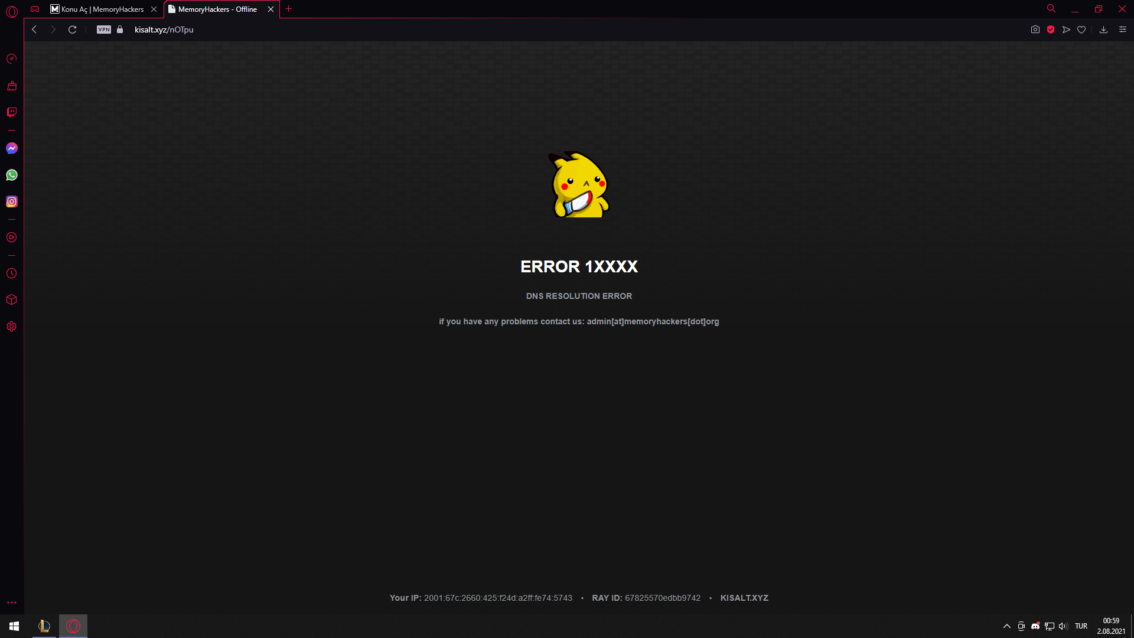Open GX Control in sidebar
Image resolution: width=1134 pixels, height=638 pixels.
12,59
